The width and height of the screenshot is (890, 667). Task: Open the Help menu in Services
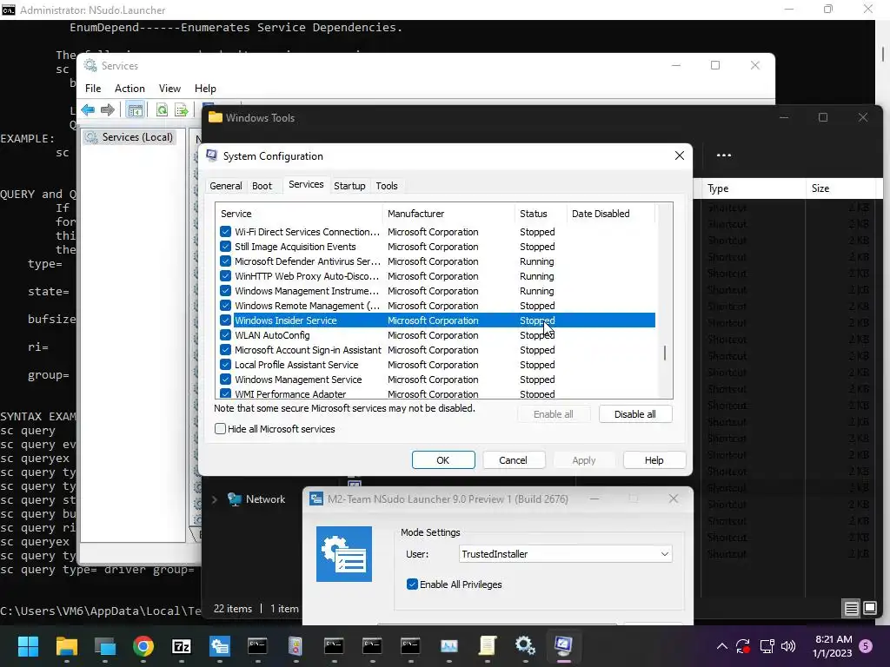[x=205, y=89]
